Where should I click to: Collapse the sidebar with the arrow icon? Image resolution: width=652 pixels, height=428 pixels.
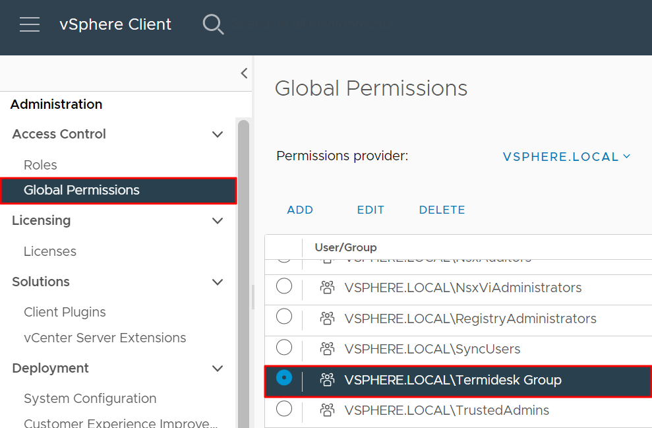pos(244,73)
